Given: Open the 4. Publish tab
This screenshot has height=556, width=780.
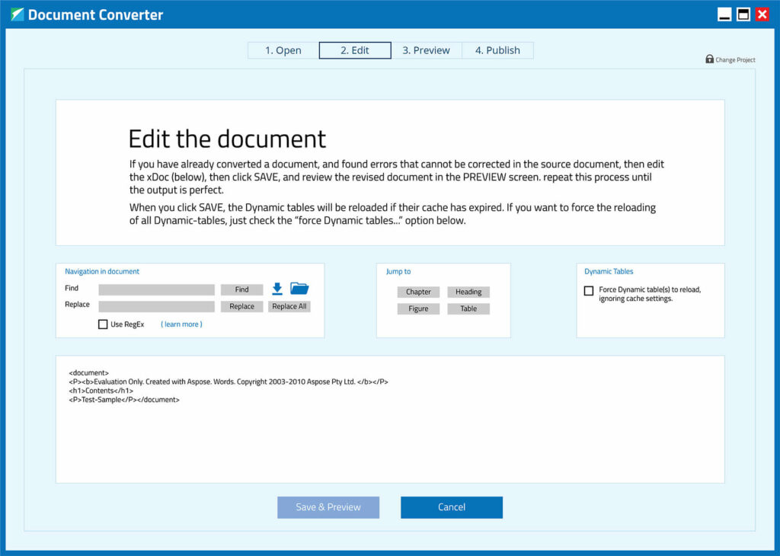Looking at the screenshot, I should tap(497, 50).
